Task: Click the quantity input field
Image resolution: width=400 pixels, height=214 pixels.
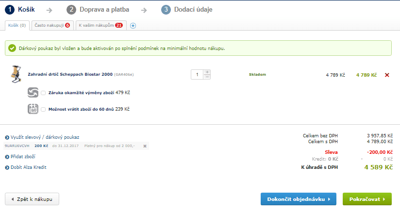Action: tap(197, 74)
